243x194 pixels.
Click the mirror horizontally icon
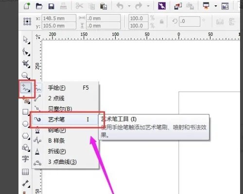click(220, 21)
